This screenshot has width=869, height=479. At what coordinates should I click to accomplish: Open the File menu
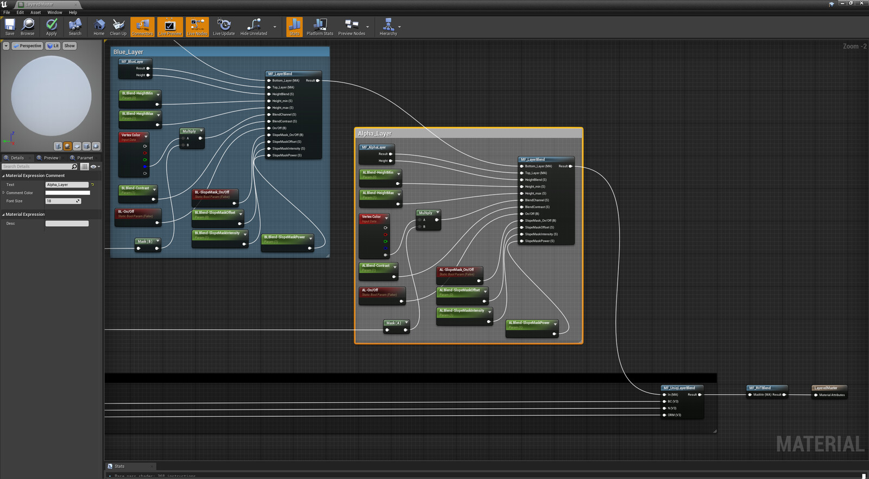7,12
